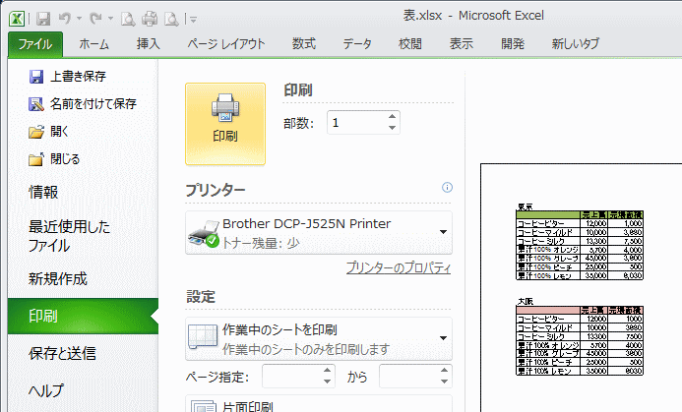The height and width of the screenshot is (412, 682).
Task: Click the 東京 table in the print preview
Action: point(580,246)
